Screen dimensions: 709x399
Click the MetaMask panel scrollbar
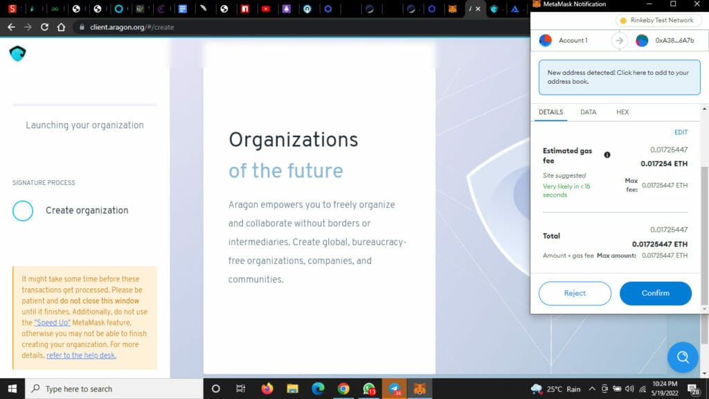tap(703, 236)
